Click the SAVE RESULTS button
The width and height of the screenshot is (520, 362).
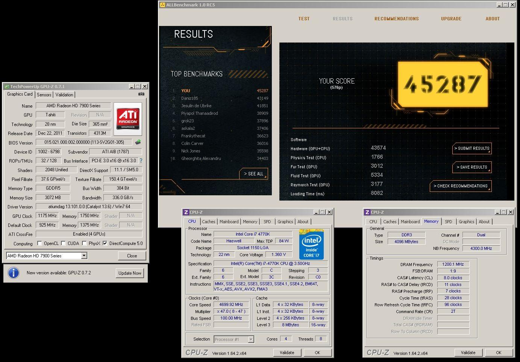pyautogui.click(x=472, y=167)
